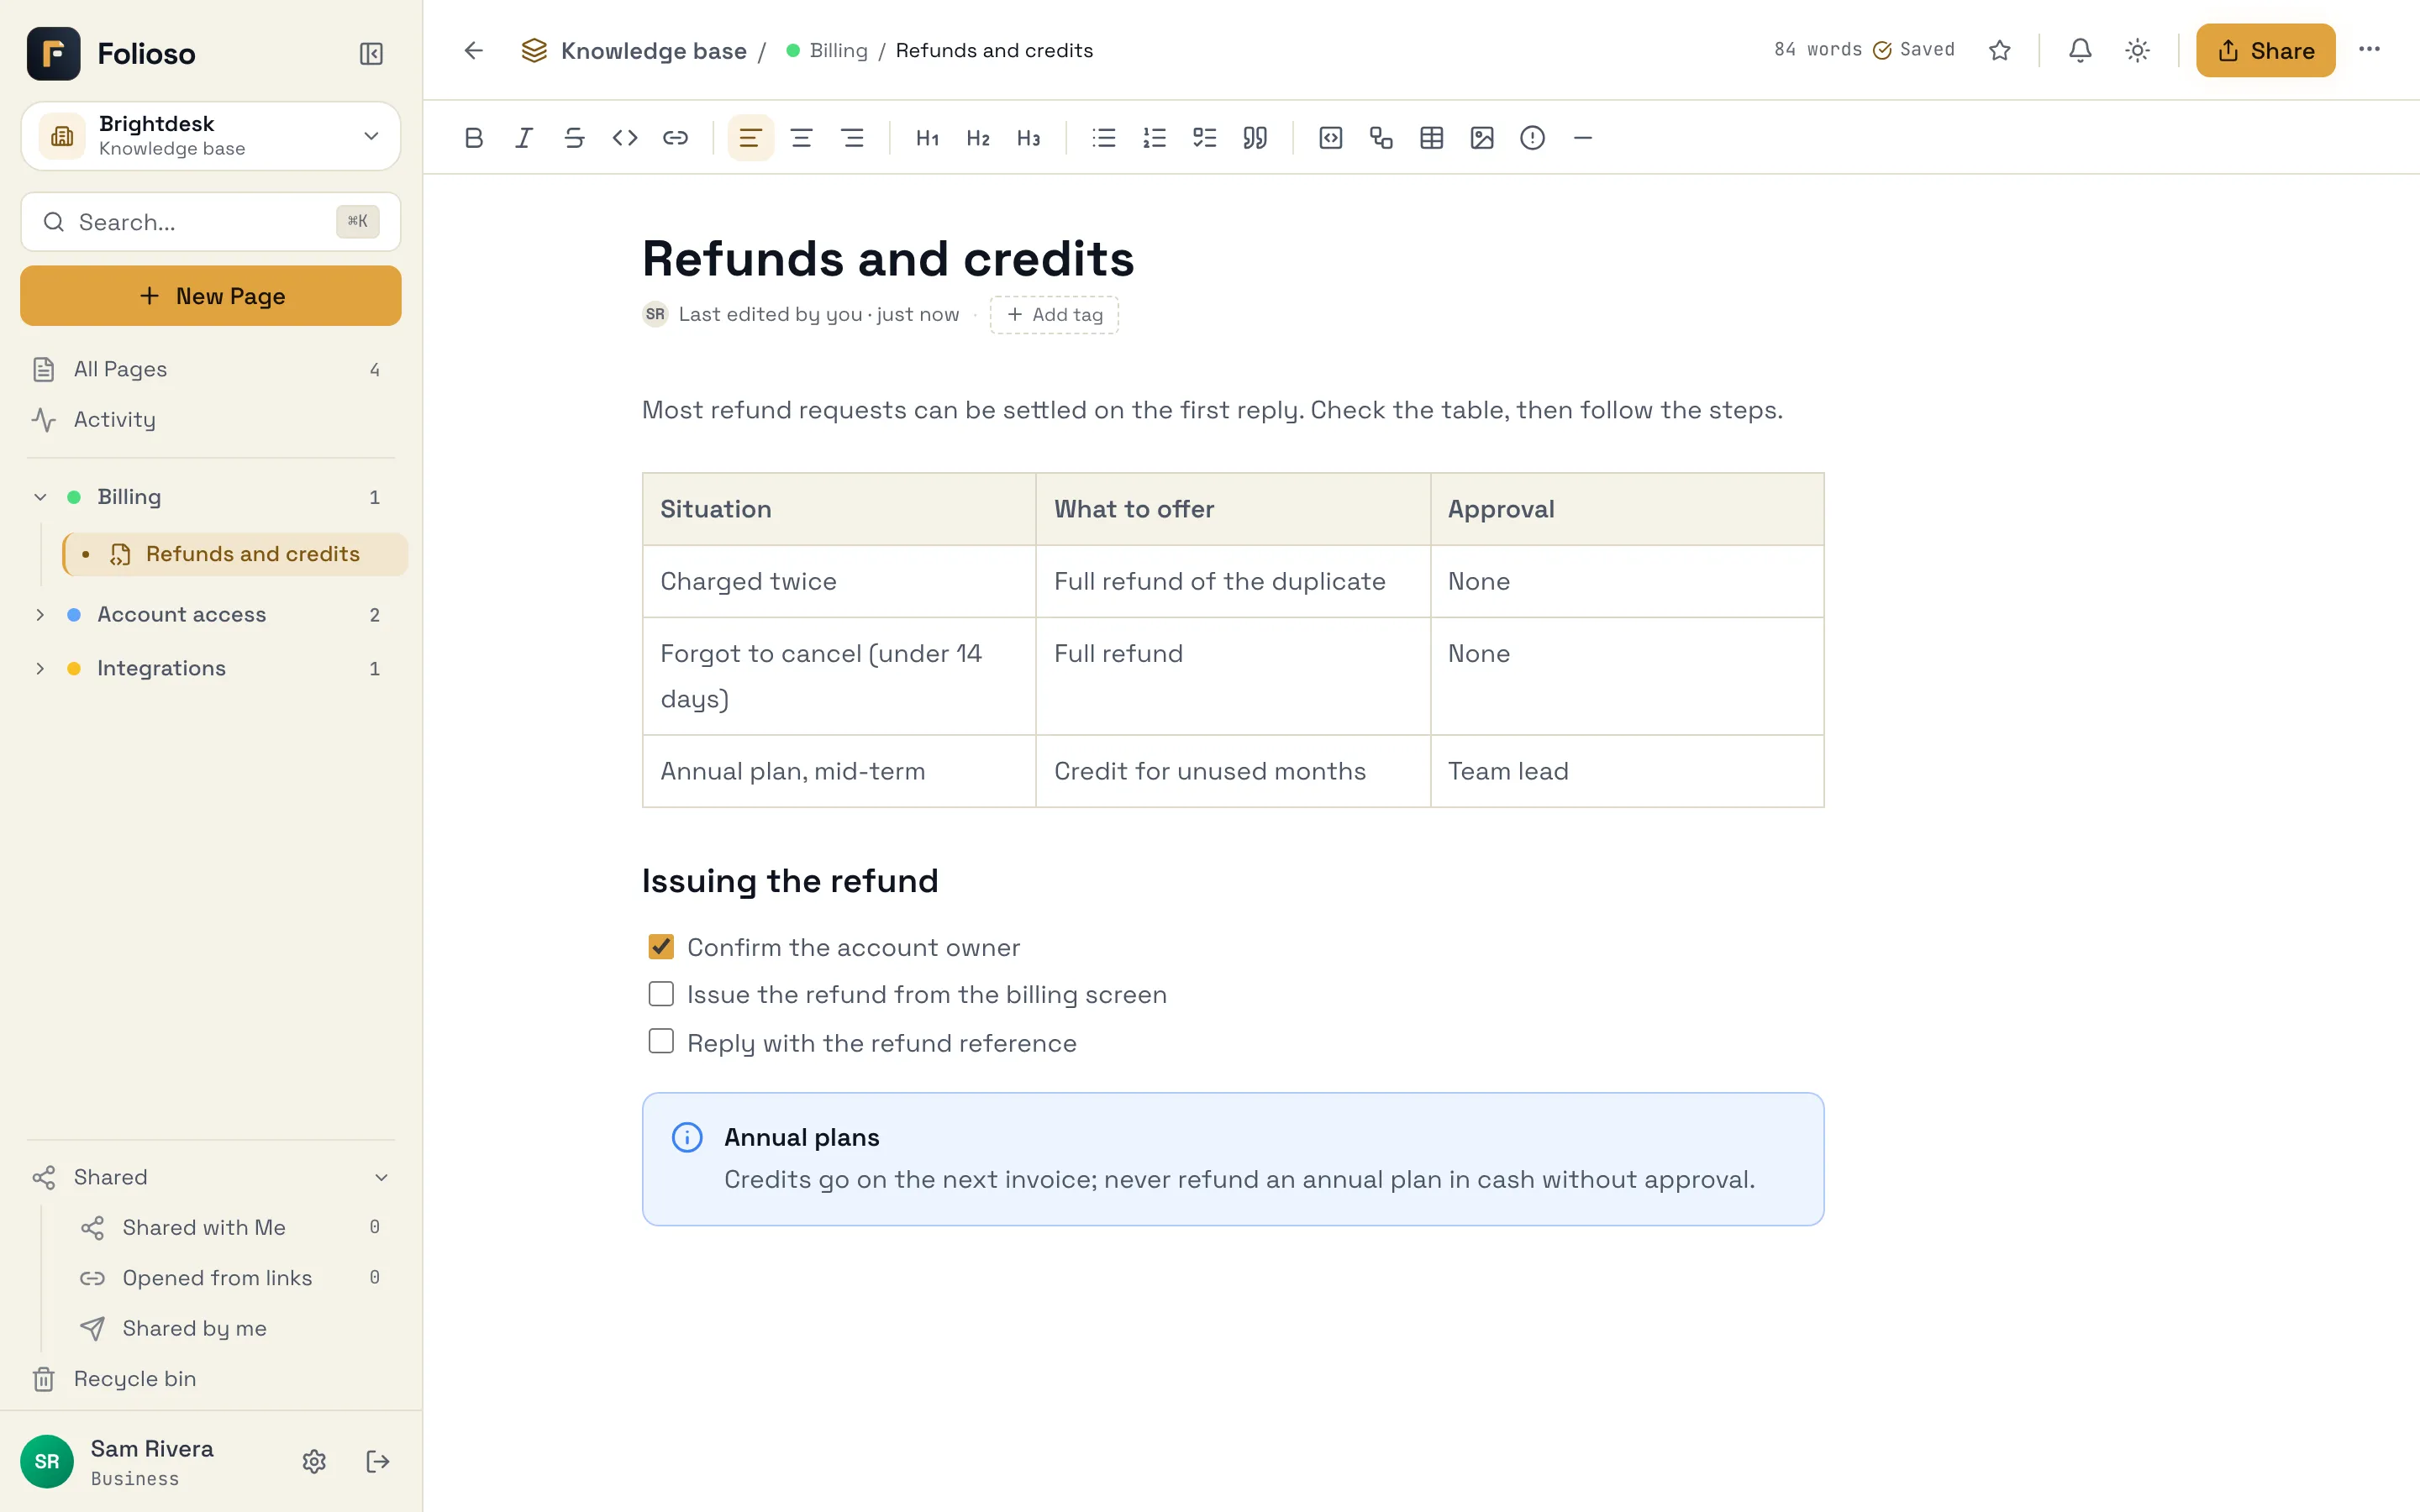Open Brightdesk workspace switcher
This screenshot has height=1512, width=2420.
click(211, 136)
